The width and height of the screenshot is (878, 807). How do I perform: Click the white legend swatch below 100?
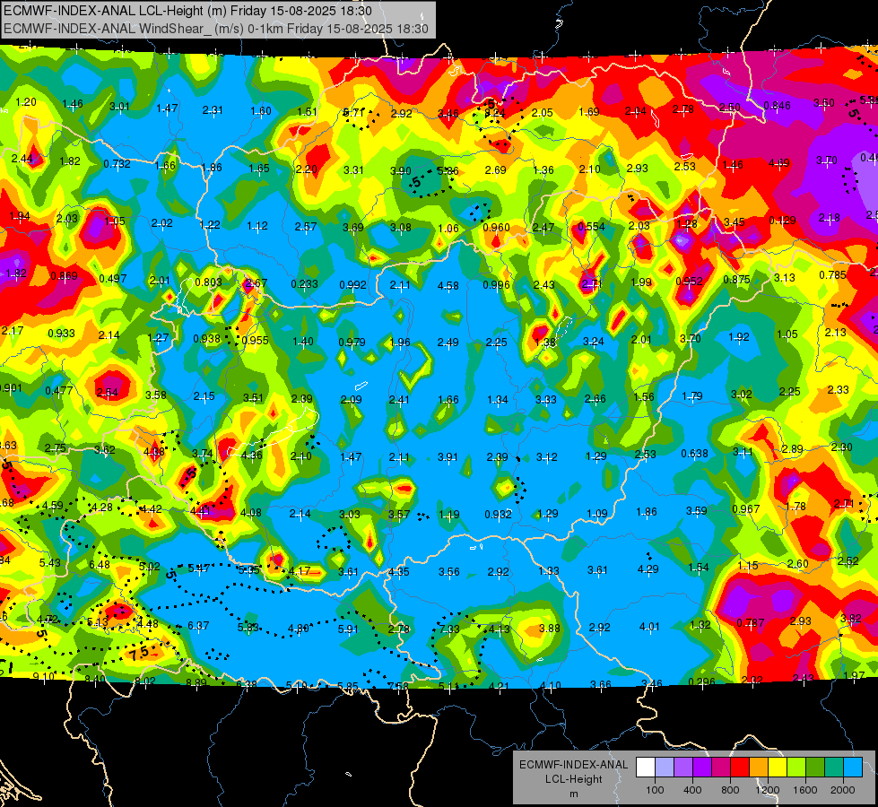646,768
